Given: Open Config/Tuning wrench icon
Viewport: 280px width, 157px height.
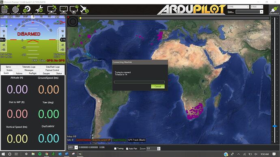Looking at the screenshot, I should pyautogui.click(x=39, y=10).
